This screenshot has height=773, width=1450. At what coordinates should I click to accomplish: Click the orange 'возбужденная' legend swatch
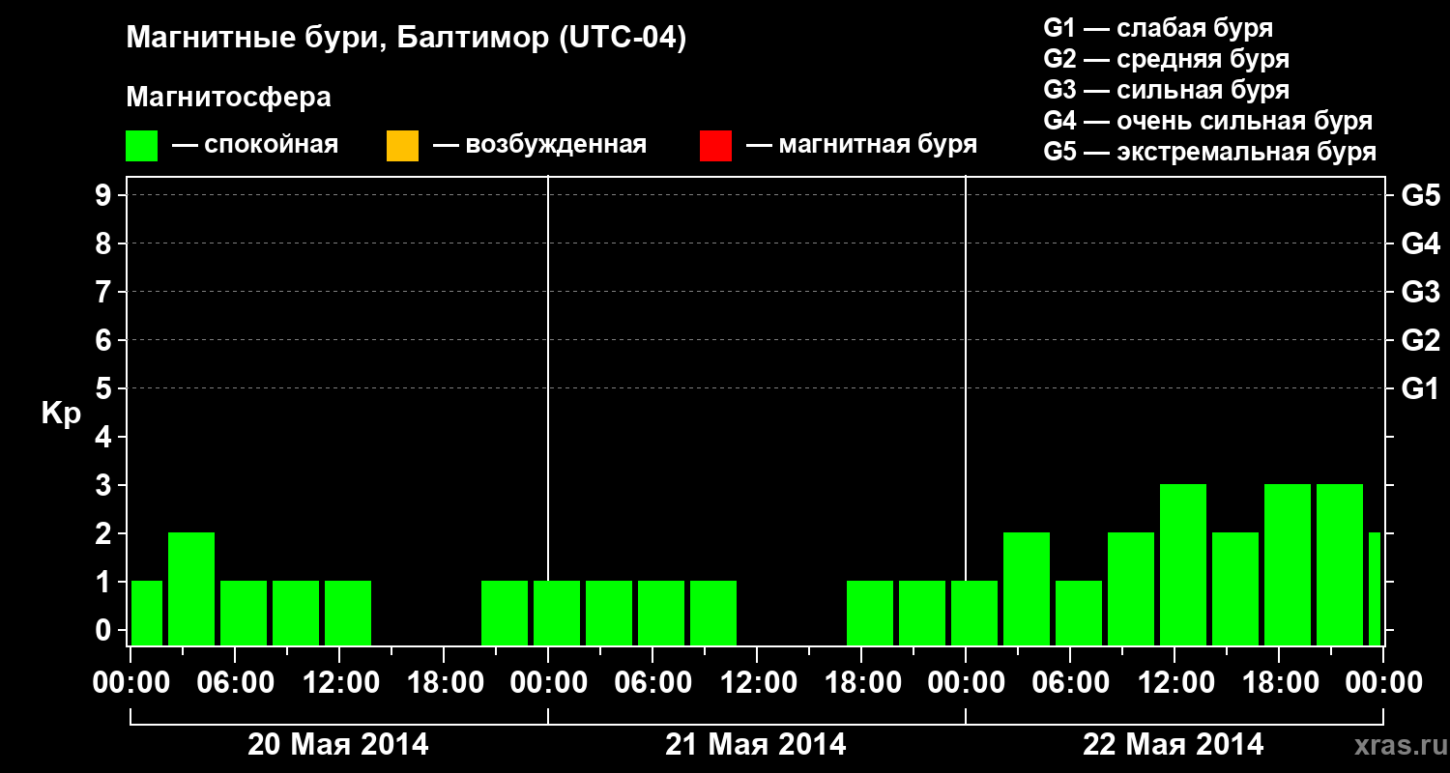402,146
